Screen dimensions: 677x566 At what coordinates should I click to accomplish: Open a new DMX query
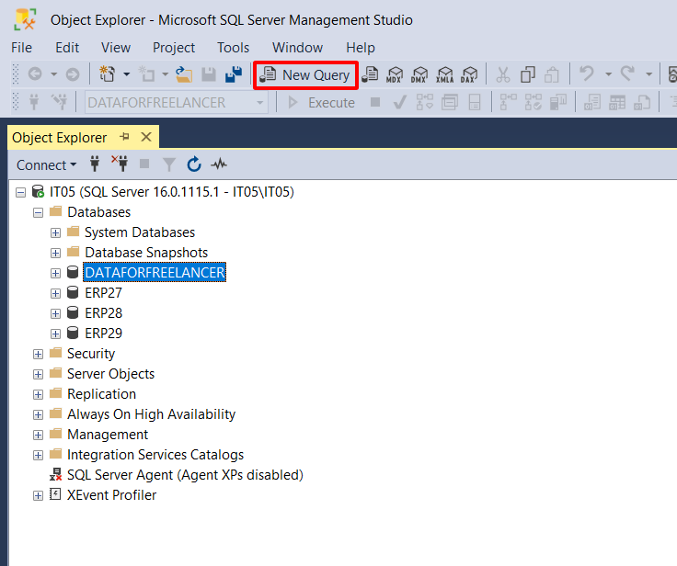click(419, 74)
